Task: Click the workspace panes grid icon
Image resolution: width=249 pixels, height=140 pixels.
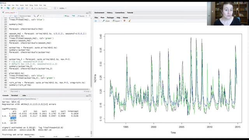Action: [x=55, y=8]
